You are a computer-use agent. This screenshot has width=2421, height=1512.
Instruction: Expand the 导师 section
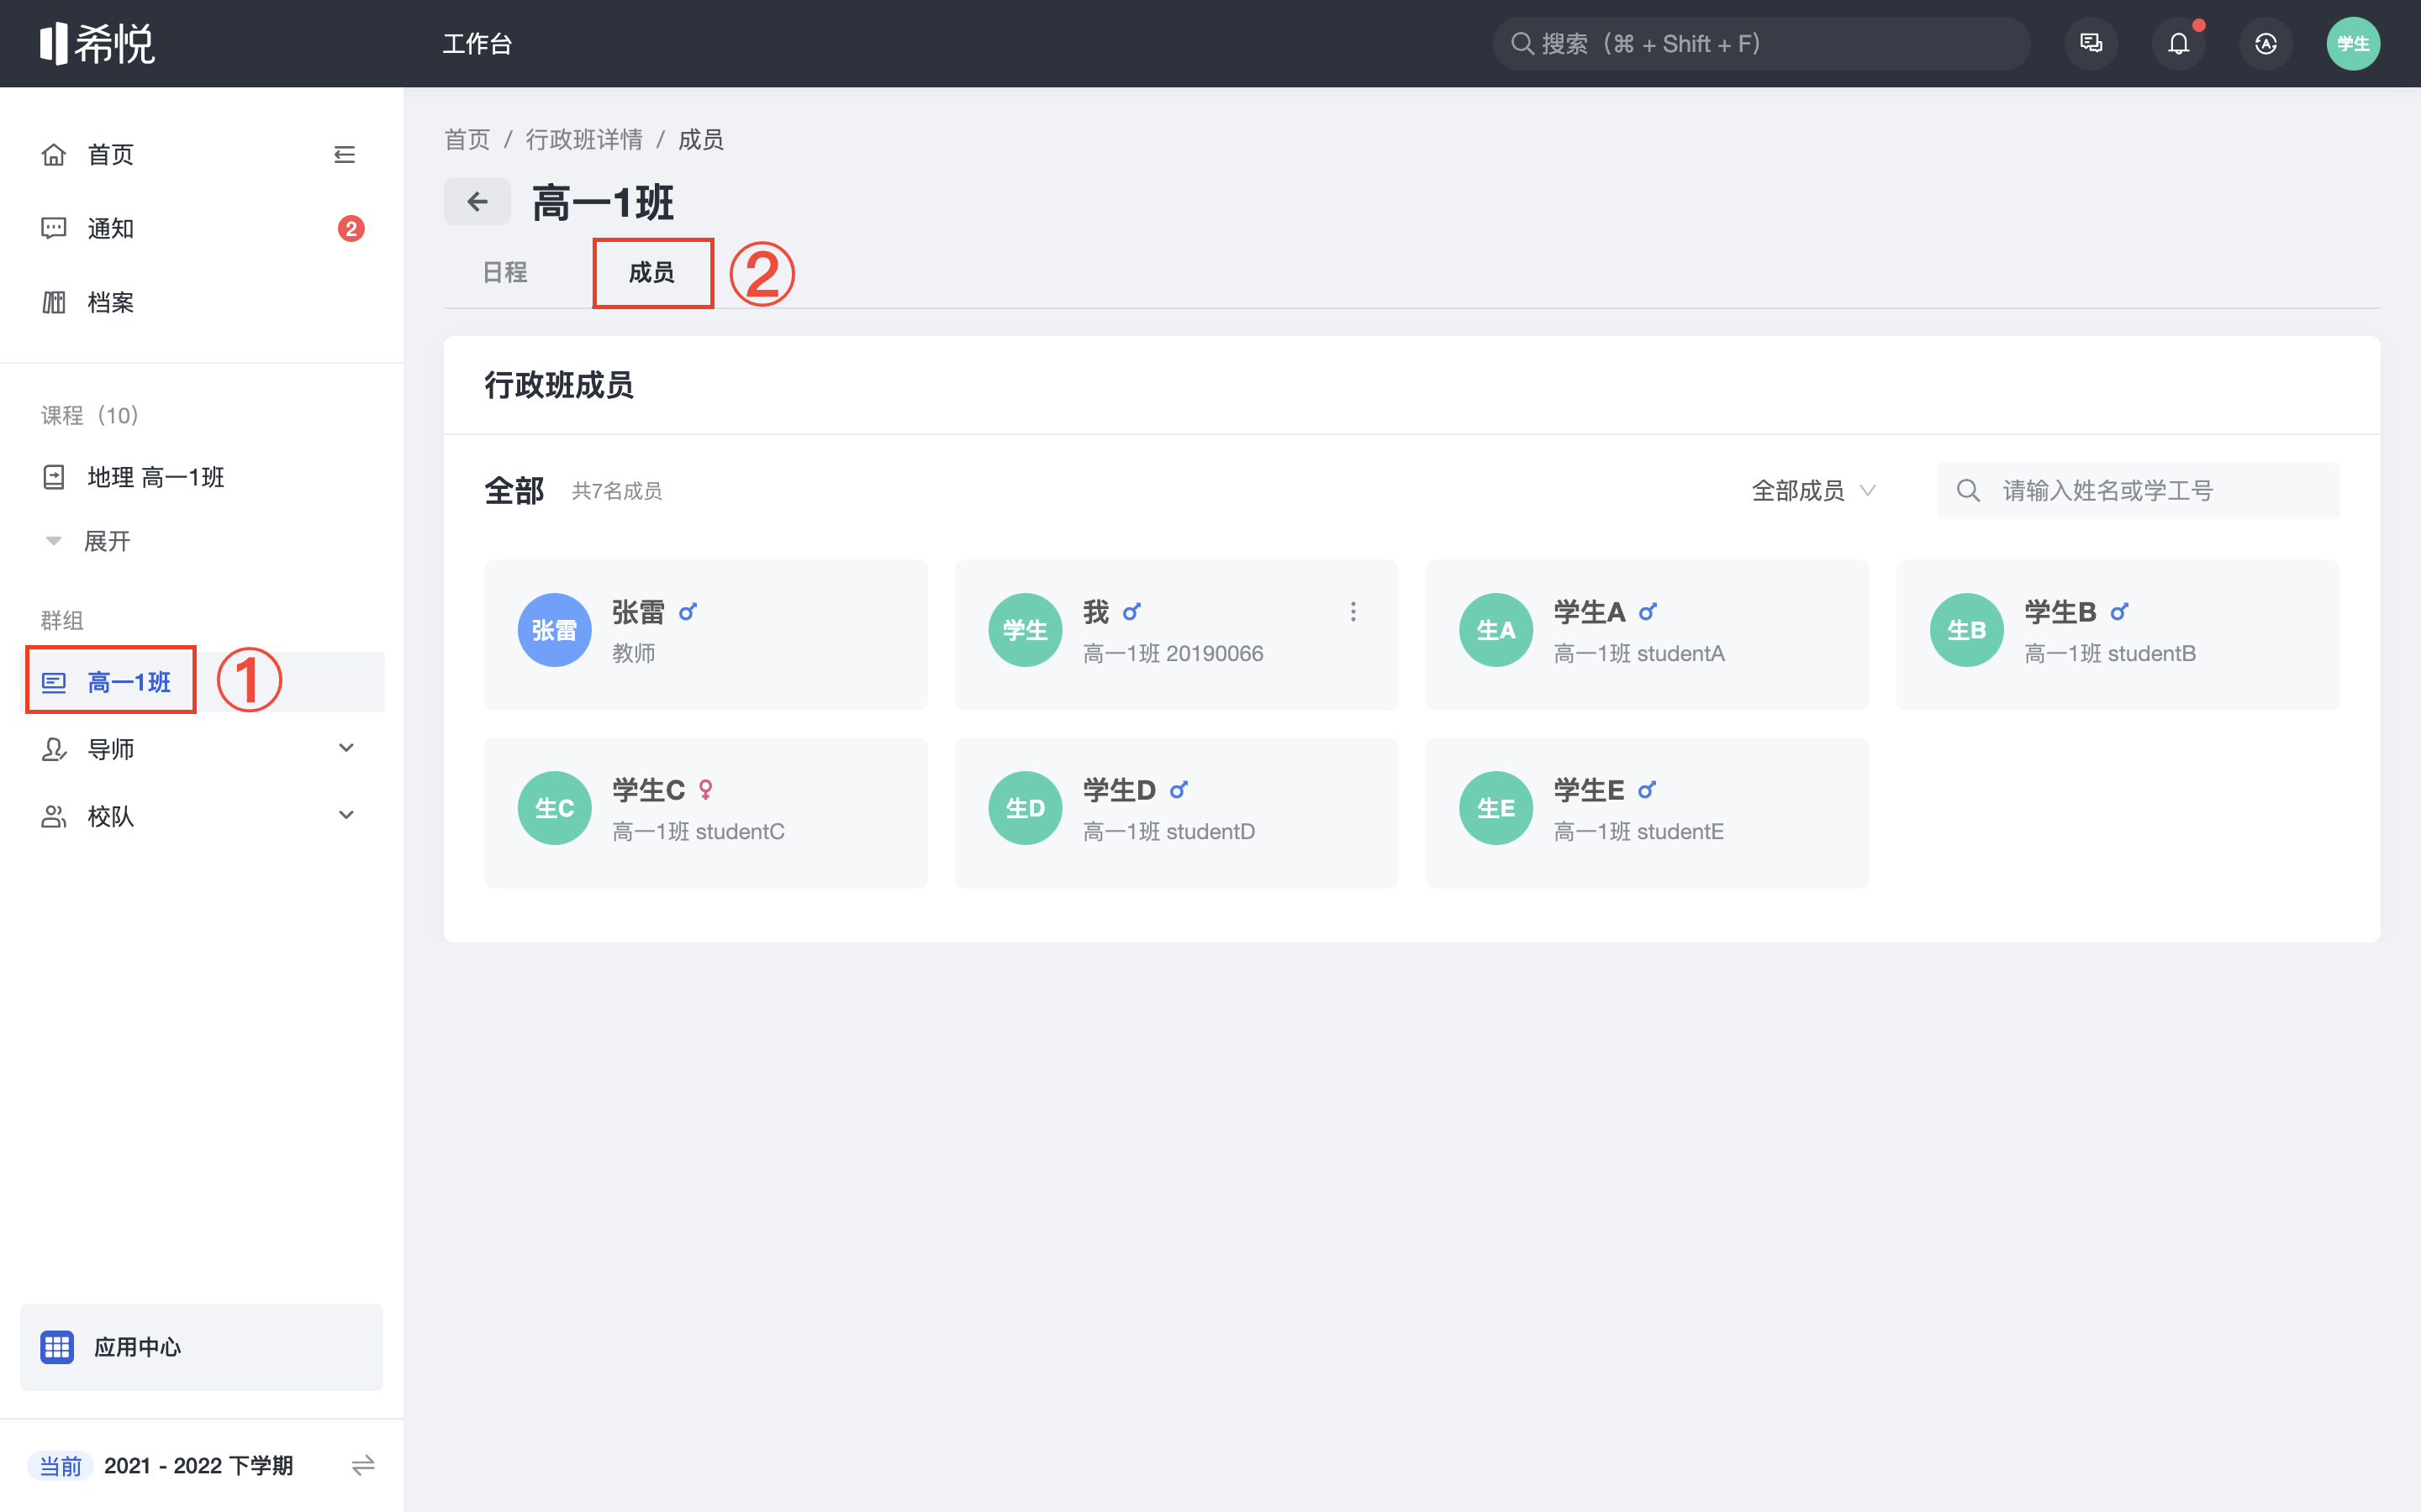tap(346, 748)
